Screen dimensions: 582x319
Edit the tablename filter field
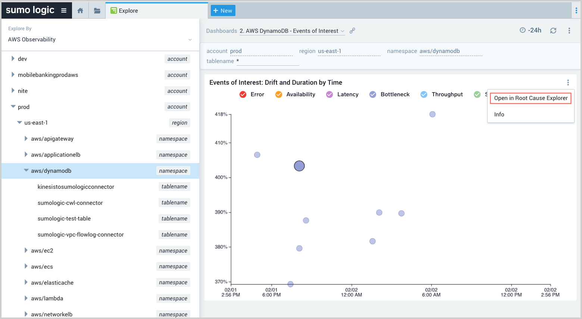[267, 61]
